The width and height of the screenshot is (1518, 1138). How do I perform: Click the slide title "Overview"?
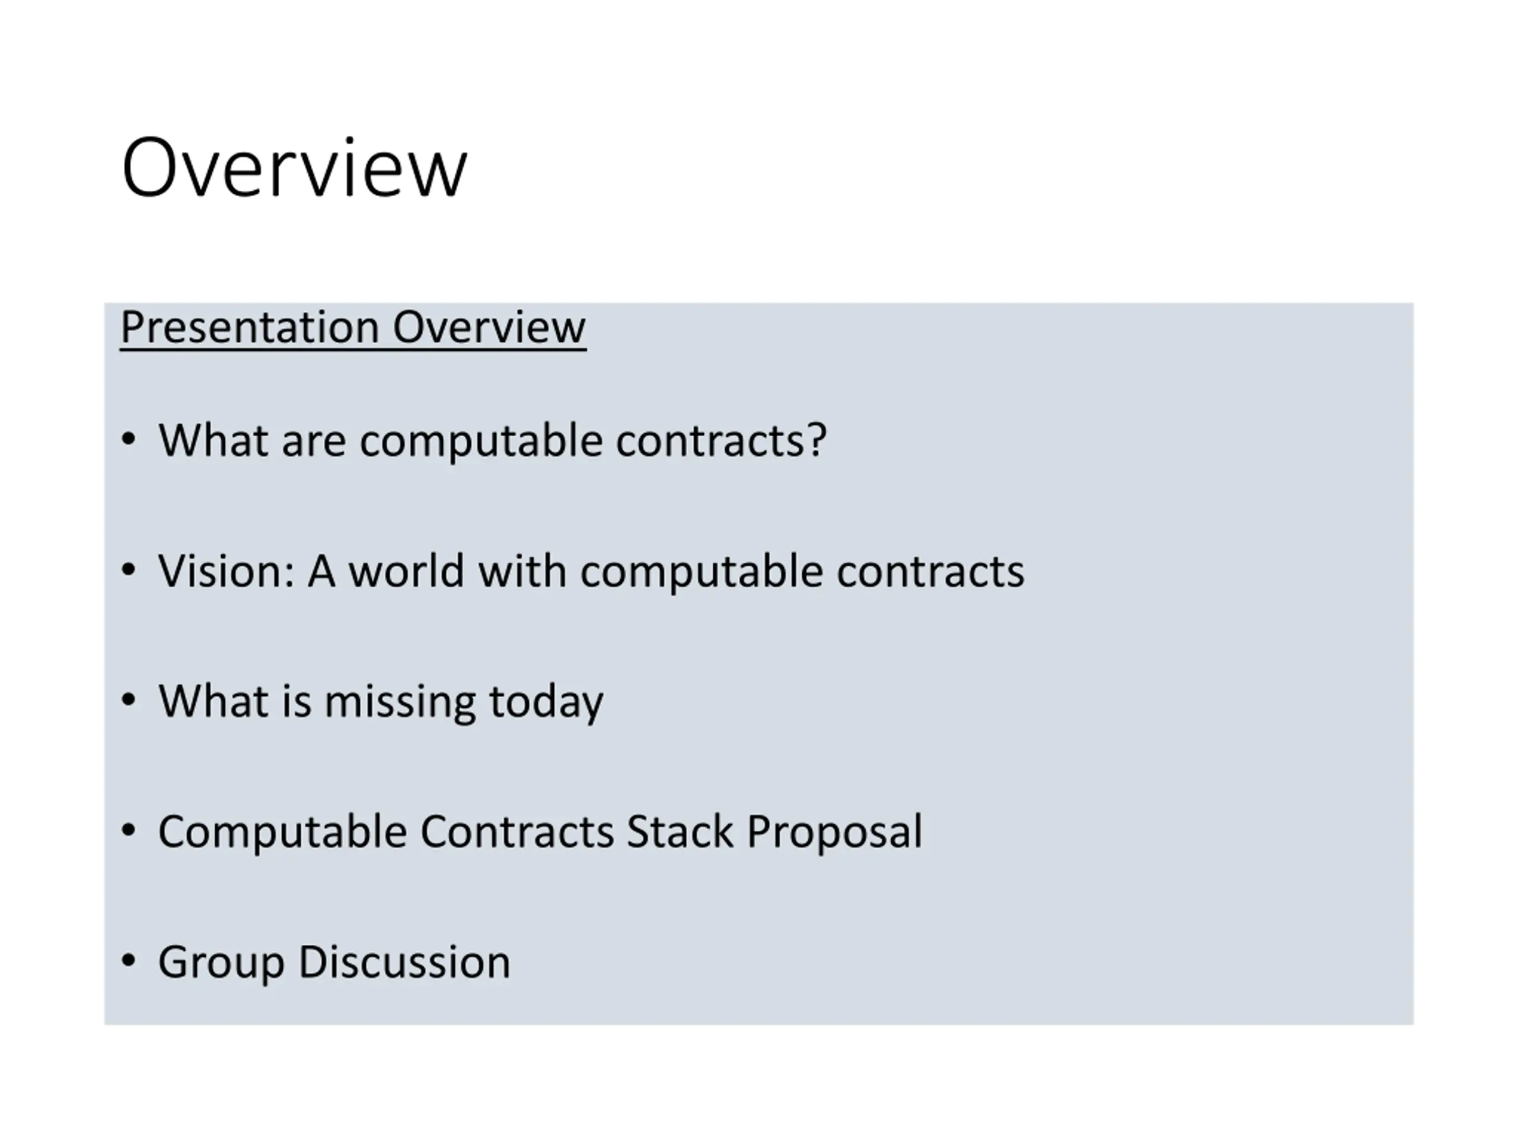(x=294, y=167)
